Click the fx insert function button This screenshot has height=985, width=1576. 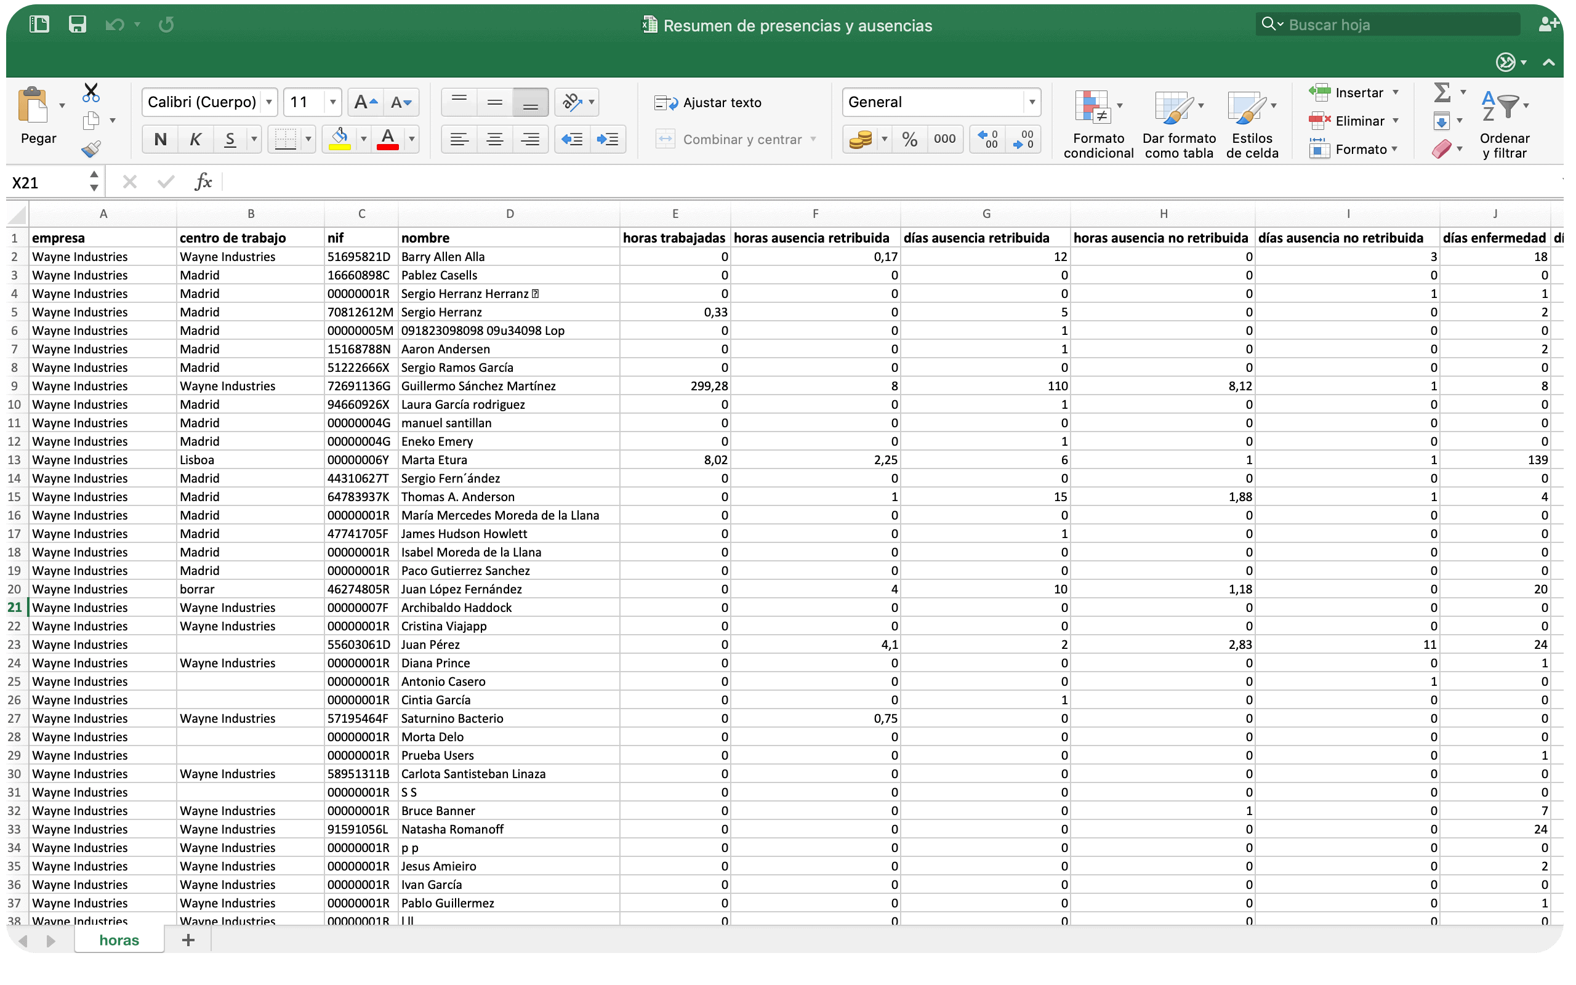coord(203,182)
